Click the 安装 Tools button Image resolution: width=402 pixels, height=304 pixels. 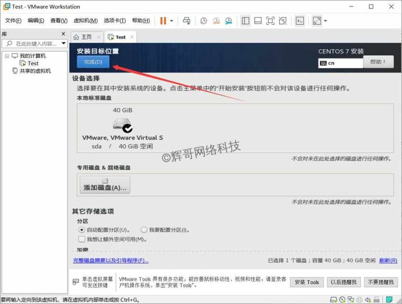[x=307, y=282]
